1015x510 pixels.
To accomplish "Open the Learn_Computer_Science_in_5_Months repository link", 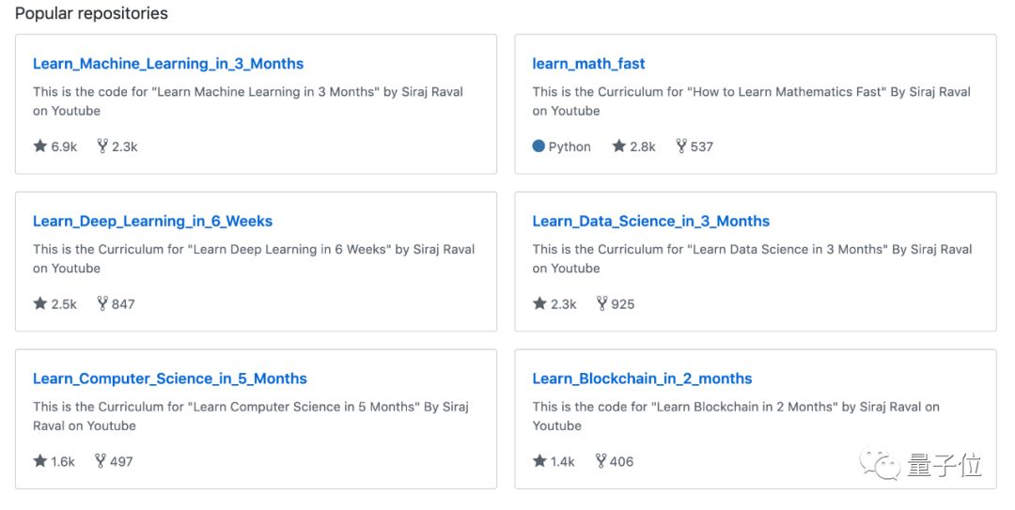I will coord(169,379).
